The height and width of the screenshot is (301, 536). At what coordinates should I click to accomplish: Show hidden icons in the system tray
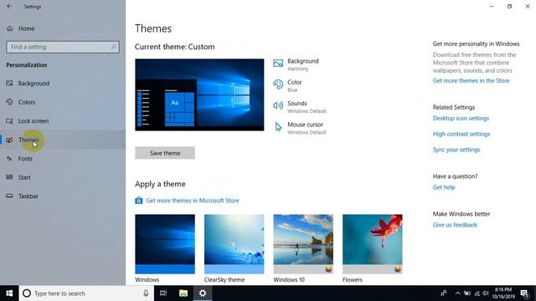pos(457,293)
